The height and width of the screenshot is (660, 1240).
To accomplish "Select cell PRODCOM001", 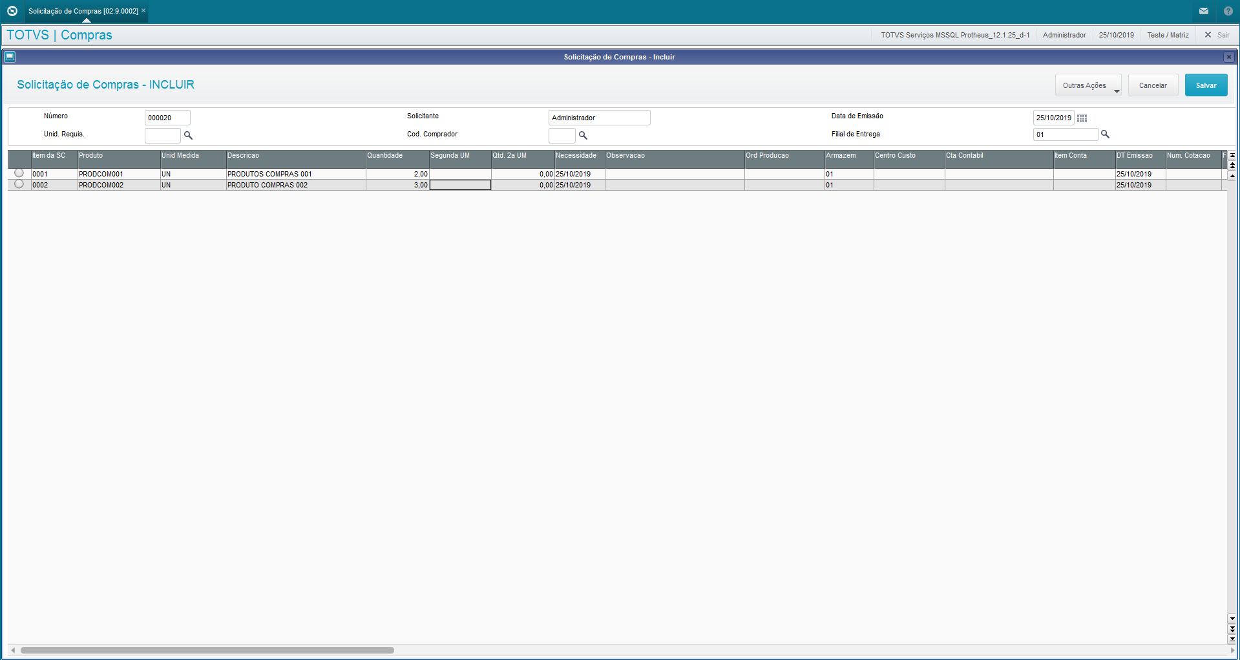I will [119, 174].
